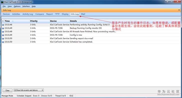Click Manager Mode in status bar

coord(7,96)
